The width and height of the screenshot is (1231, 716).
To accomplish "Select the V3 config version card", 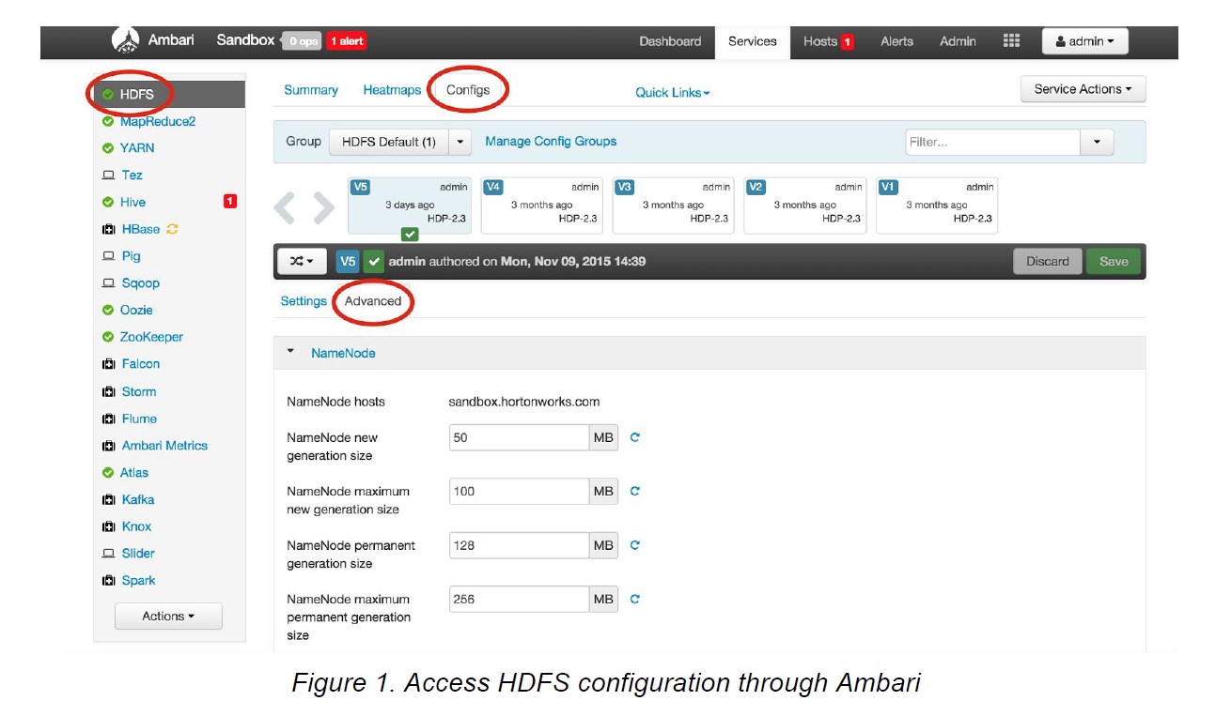I will 673,206.
